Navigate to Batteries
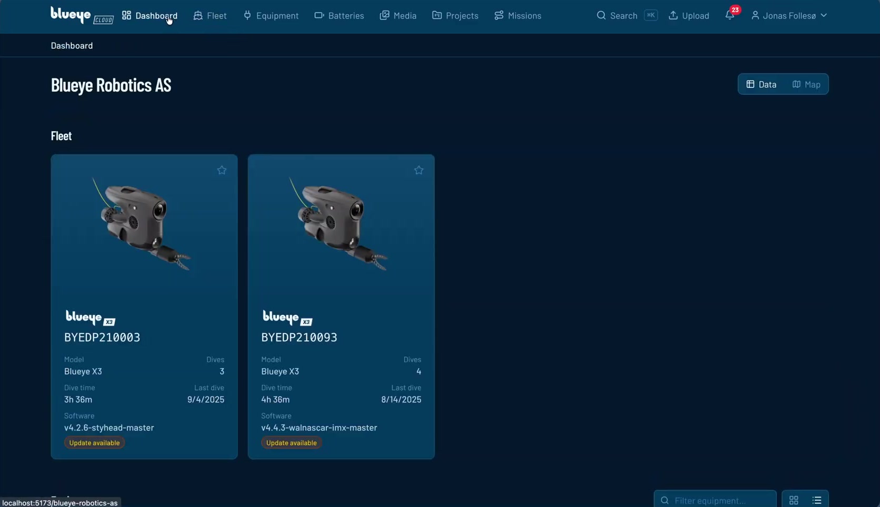 point(339,16)
